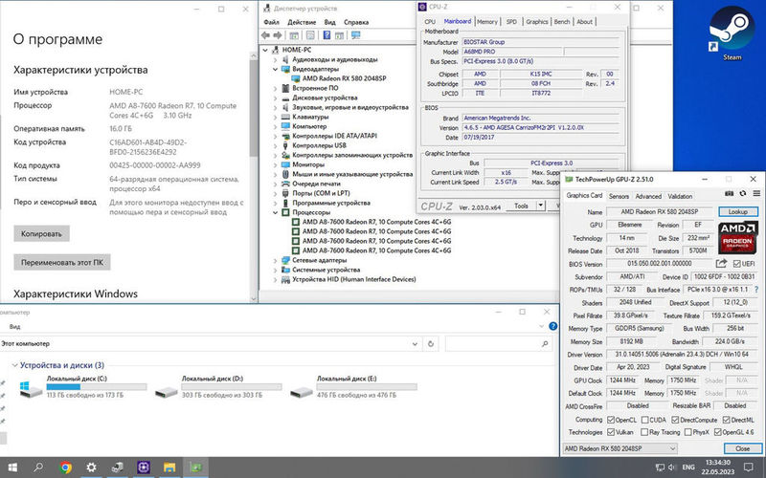Open File Explorer from taskbar

pyautogui.click(x=169, y=467)
